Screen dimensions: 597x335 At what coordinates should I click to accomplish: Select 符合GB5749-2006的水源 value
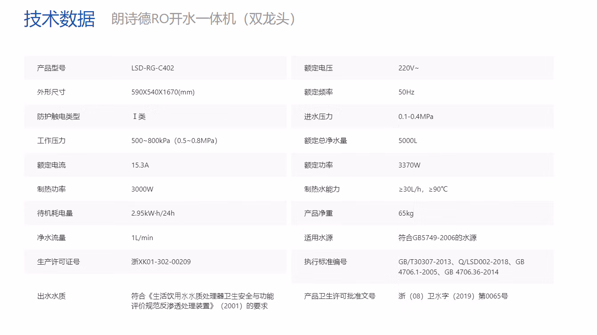(x=438, y=238)
